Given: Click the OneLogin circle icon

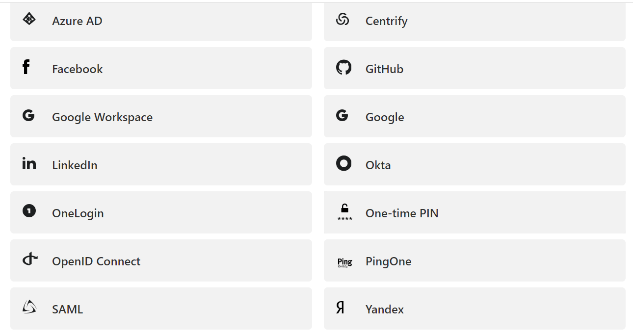Looking at the screenshot, I should pos(29,211).
